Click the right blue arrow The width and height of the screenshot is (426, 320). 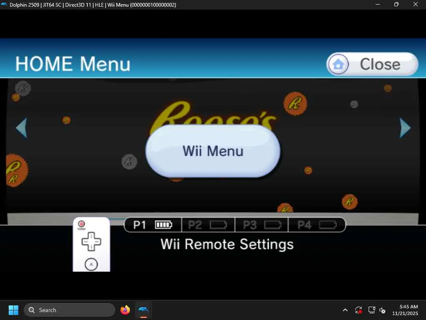405,127
